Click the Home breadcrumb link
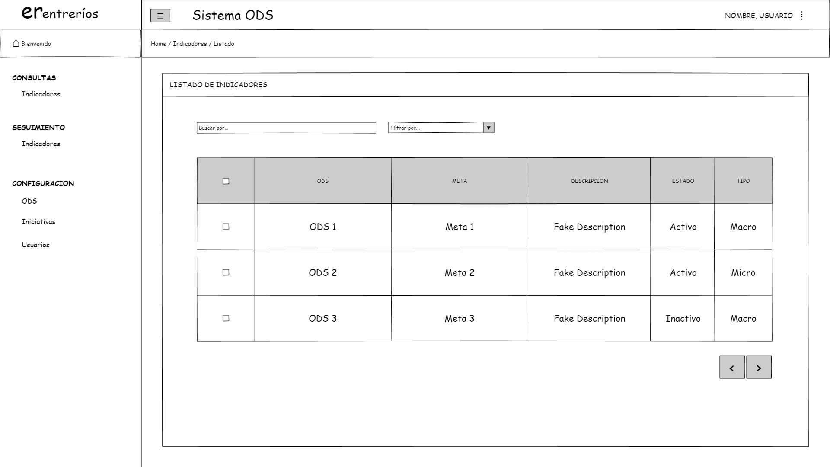830x467 pixels. [158, 44]
